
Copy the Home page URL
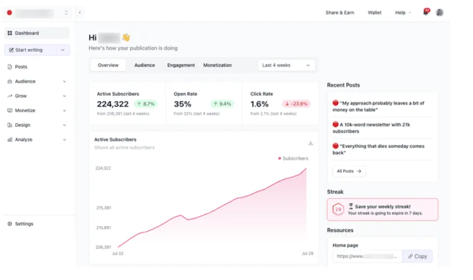[418, 256]
